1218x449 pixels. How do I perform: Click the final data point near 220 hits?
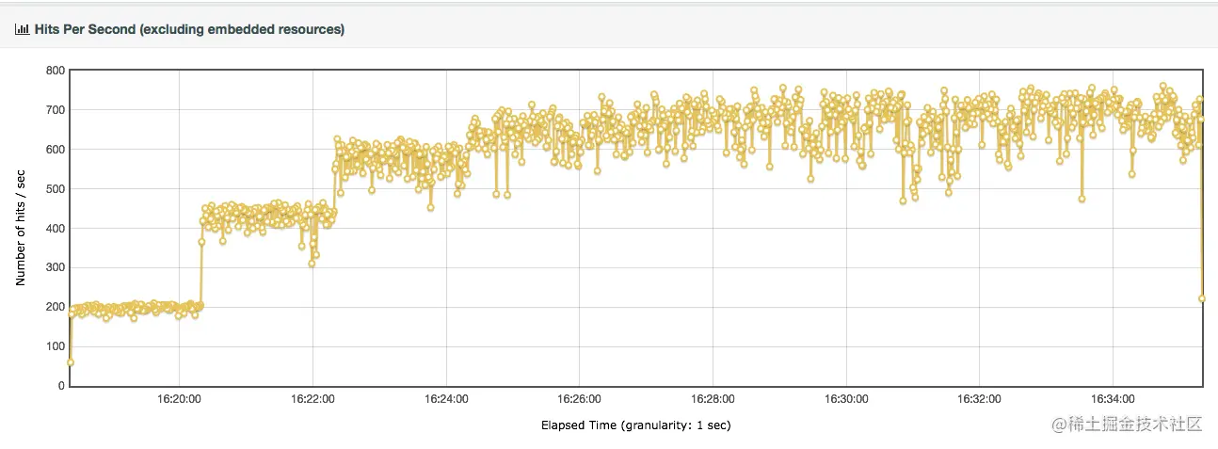(1202, 298)
